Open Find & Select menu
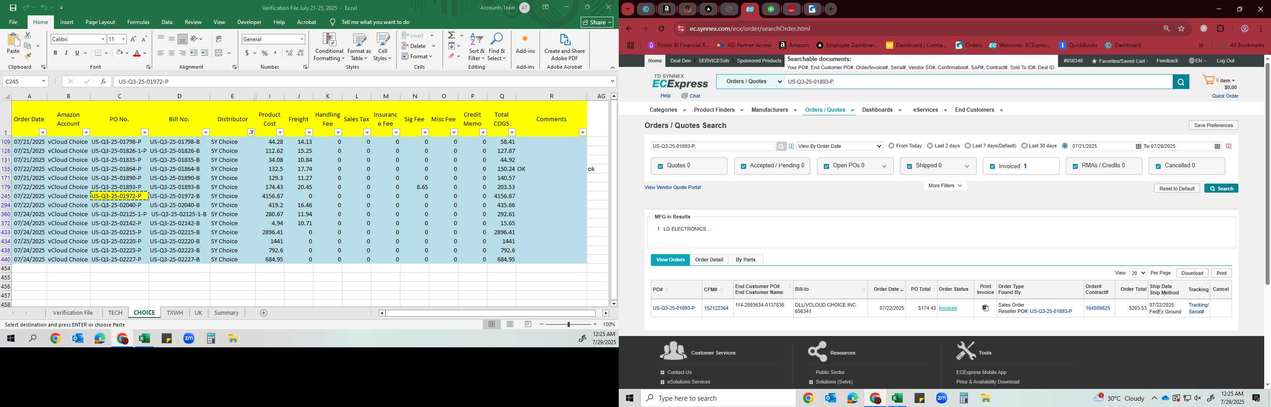The height and width of the screenshot is (407, 1271). click(497, 47)
